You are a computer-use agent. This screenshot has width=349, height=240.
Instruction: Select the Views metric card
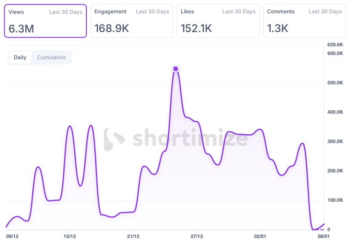[x=45, y=21]
